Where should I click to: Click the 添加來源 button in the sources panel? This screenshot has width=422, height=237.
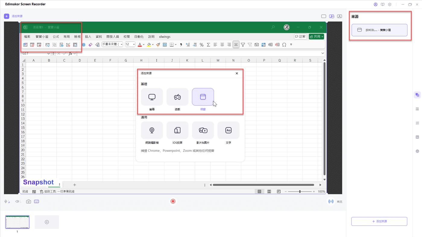click(379, 221)
